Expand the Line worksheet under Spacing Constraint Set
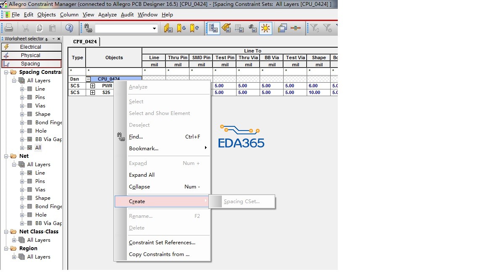This screenshot has height=272, width=484. coord(22,89)
